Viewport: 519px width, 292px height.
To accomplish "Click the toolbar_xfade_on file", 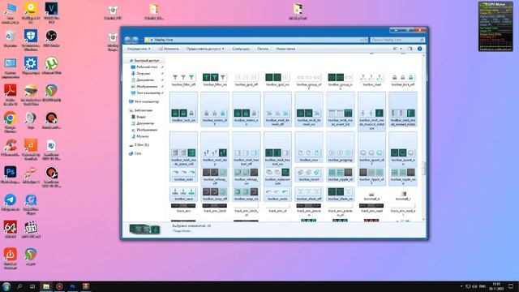I will pos(340,195).
